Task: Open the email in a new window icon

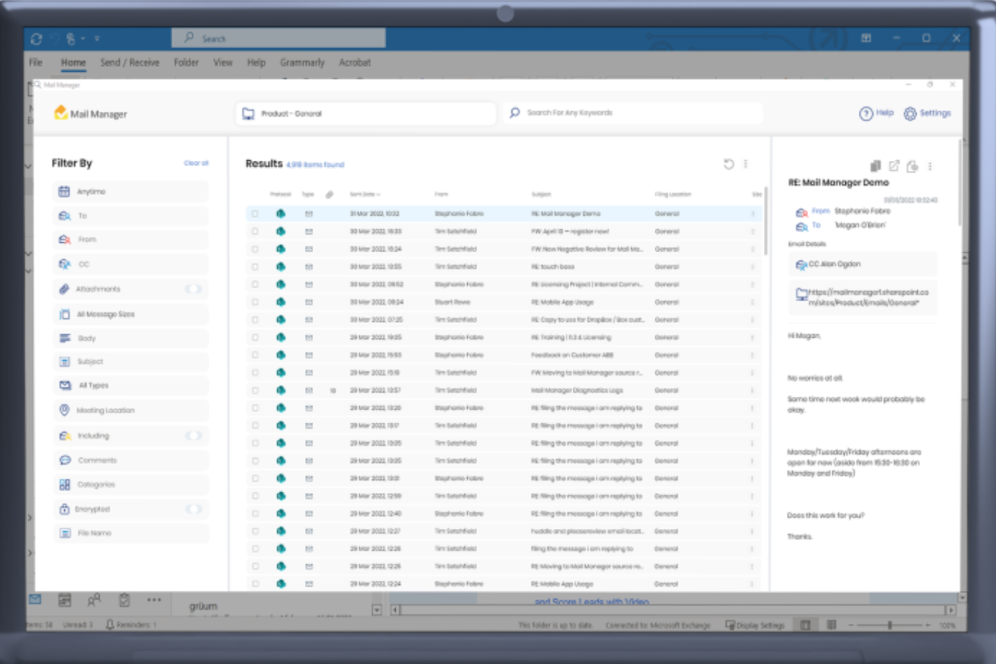Action: coord(894,166)
